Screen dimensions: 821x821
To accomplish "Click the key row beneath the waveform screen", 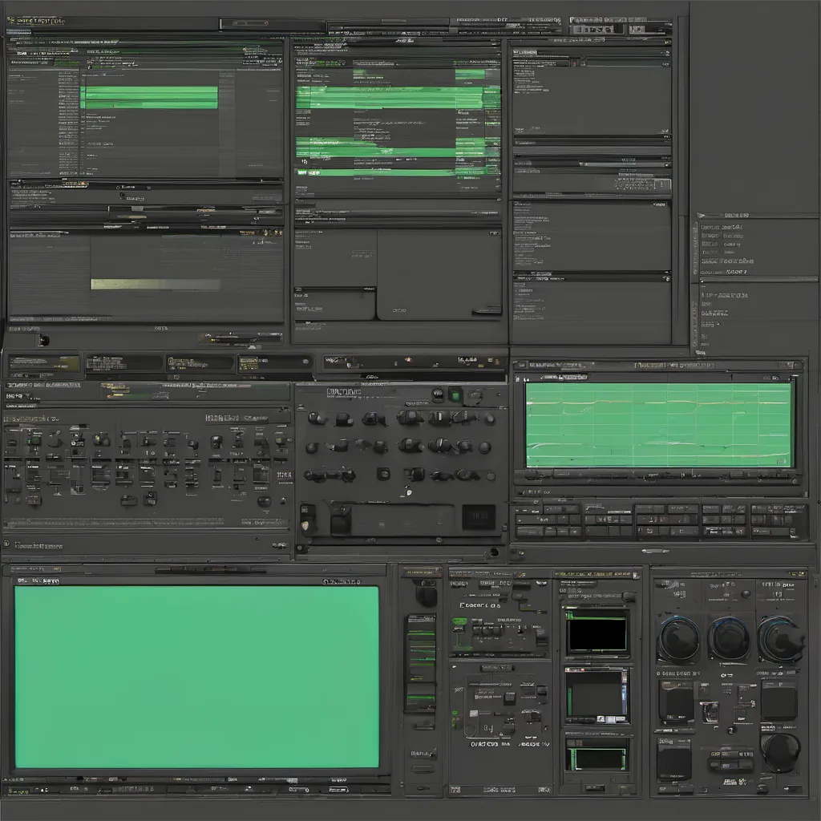I will point(657,520).
